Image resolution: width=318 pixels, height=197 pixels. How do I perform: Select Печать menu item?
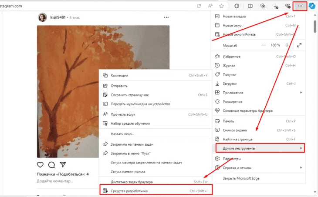click(258, 121)
